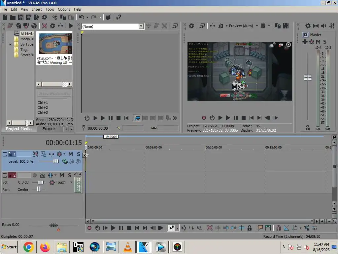
Task: Select the Tags folder in media tree
Action: point(24,50)
